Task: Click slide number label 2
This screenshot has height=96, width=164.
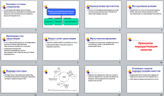Action: point(36,30)
